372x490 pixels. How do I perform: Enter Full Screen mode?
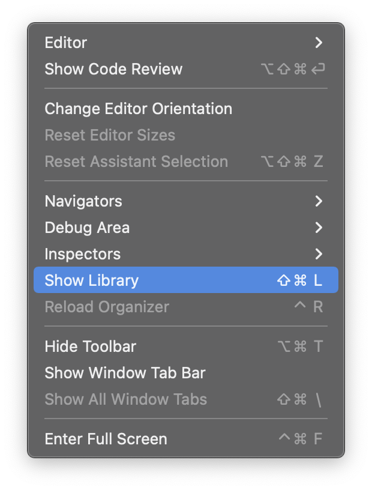106,439
